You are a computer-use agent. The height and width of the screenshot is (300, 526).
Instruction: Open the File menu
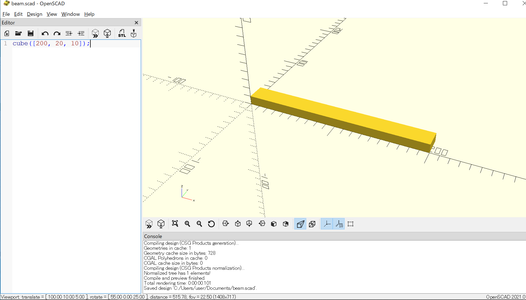[x=6, y=14]
